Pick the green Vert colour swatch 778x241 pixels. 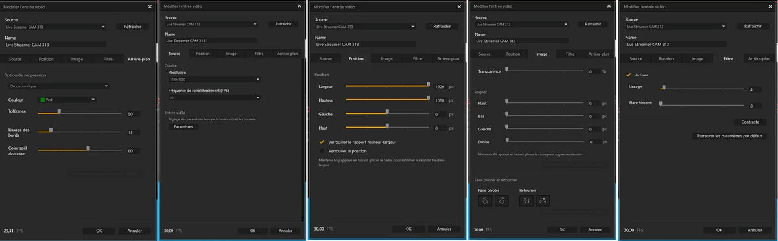coord(43,99)
